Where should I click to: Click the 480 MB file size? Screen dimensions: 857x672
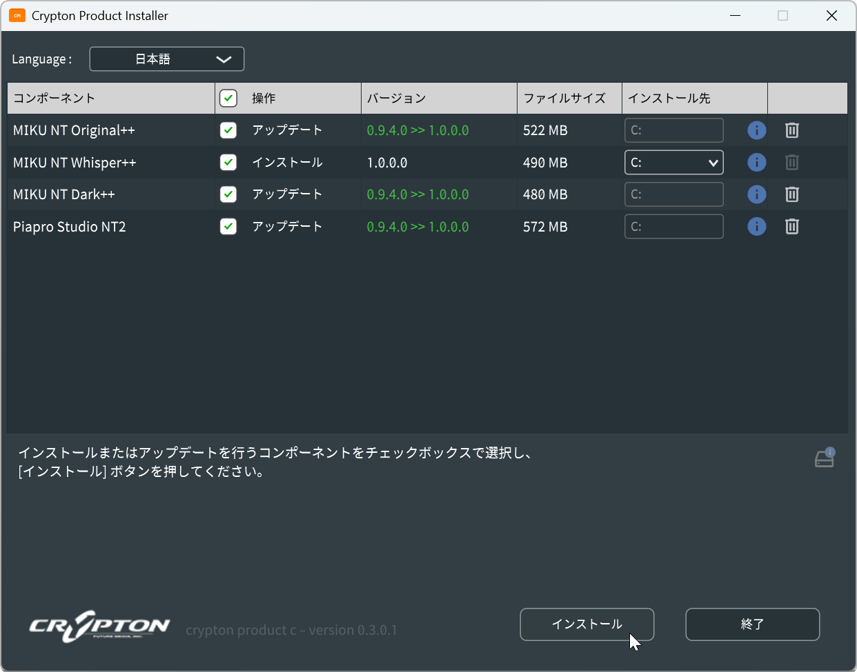coord(545,194)
